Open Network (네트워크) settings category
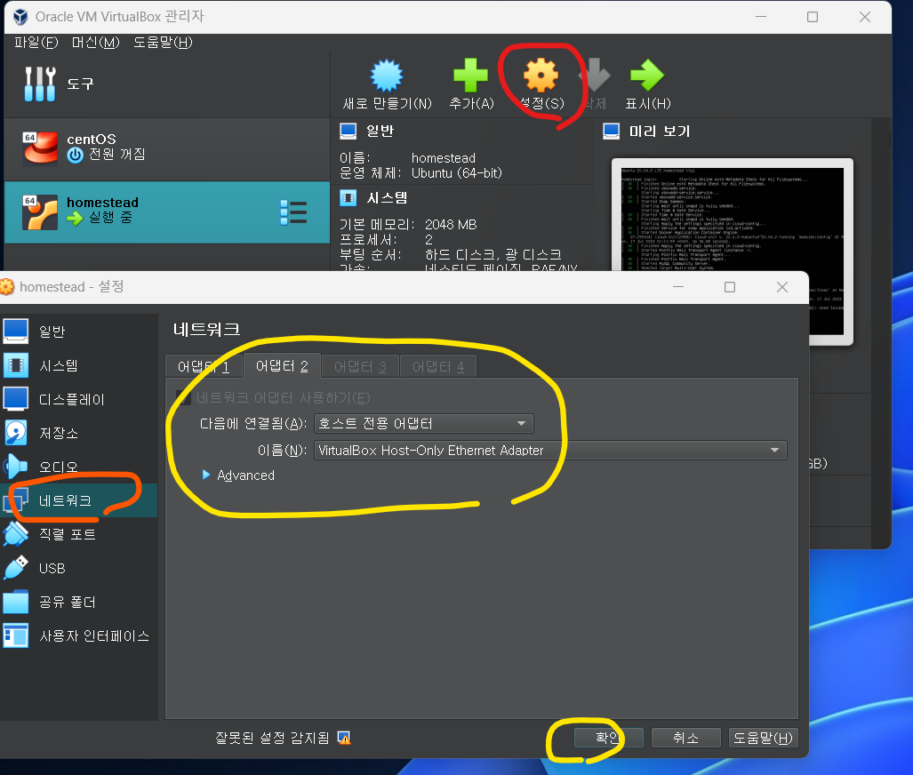The image size is (913, 775). click(x=78, y=500)
